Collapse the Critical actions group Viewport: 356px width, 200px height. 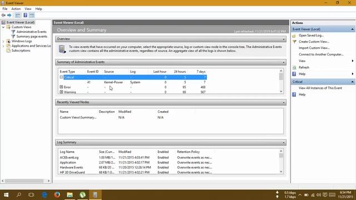[352, 82]
